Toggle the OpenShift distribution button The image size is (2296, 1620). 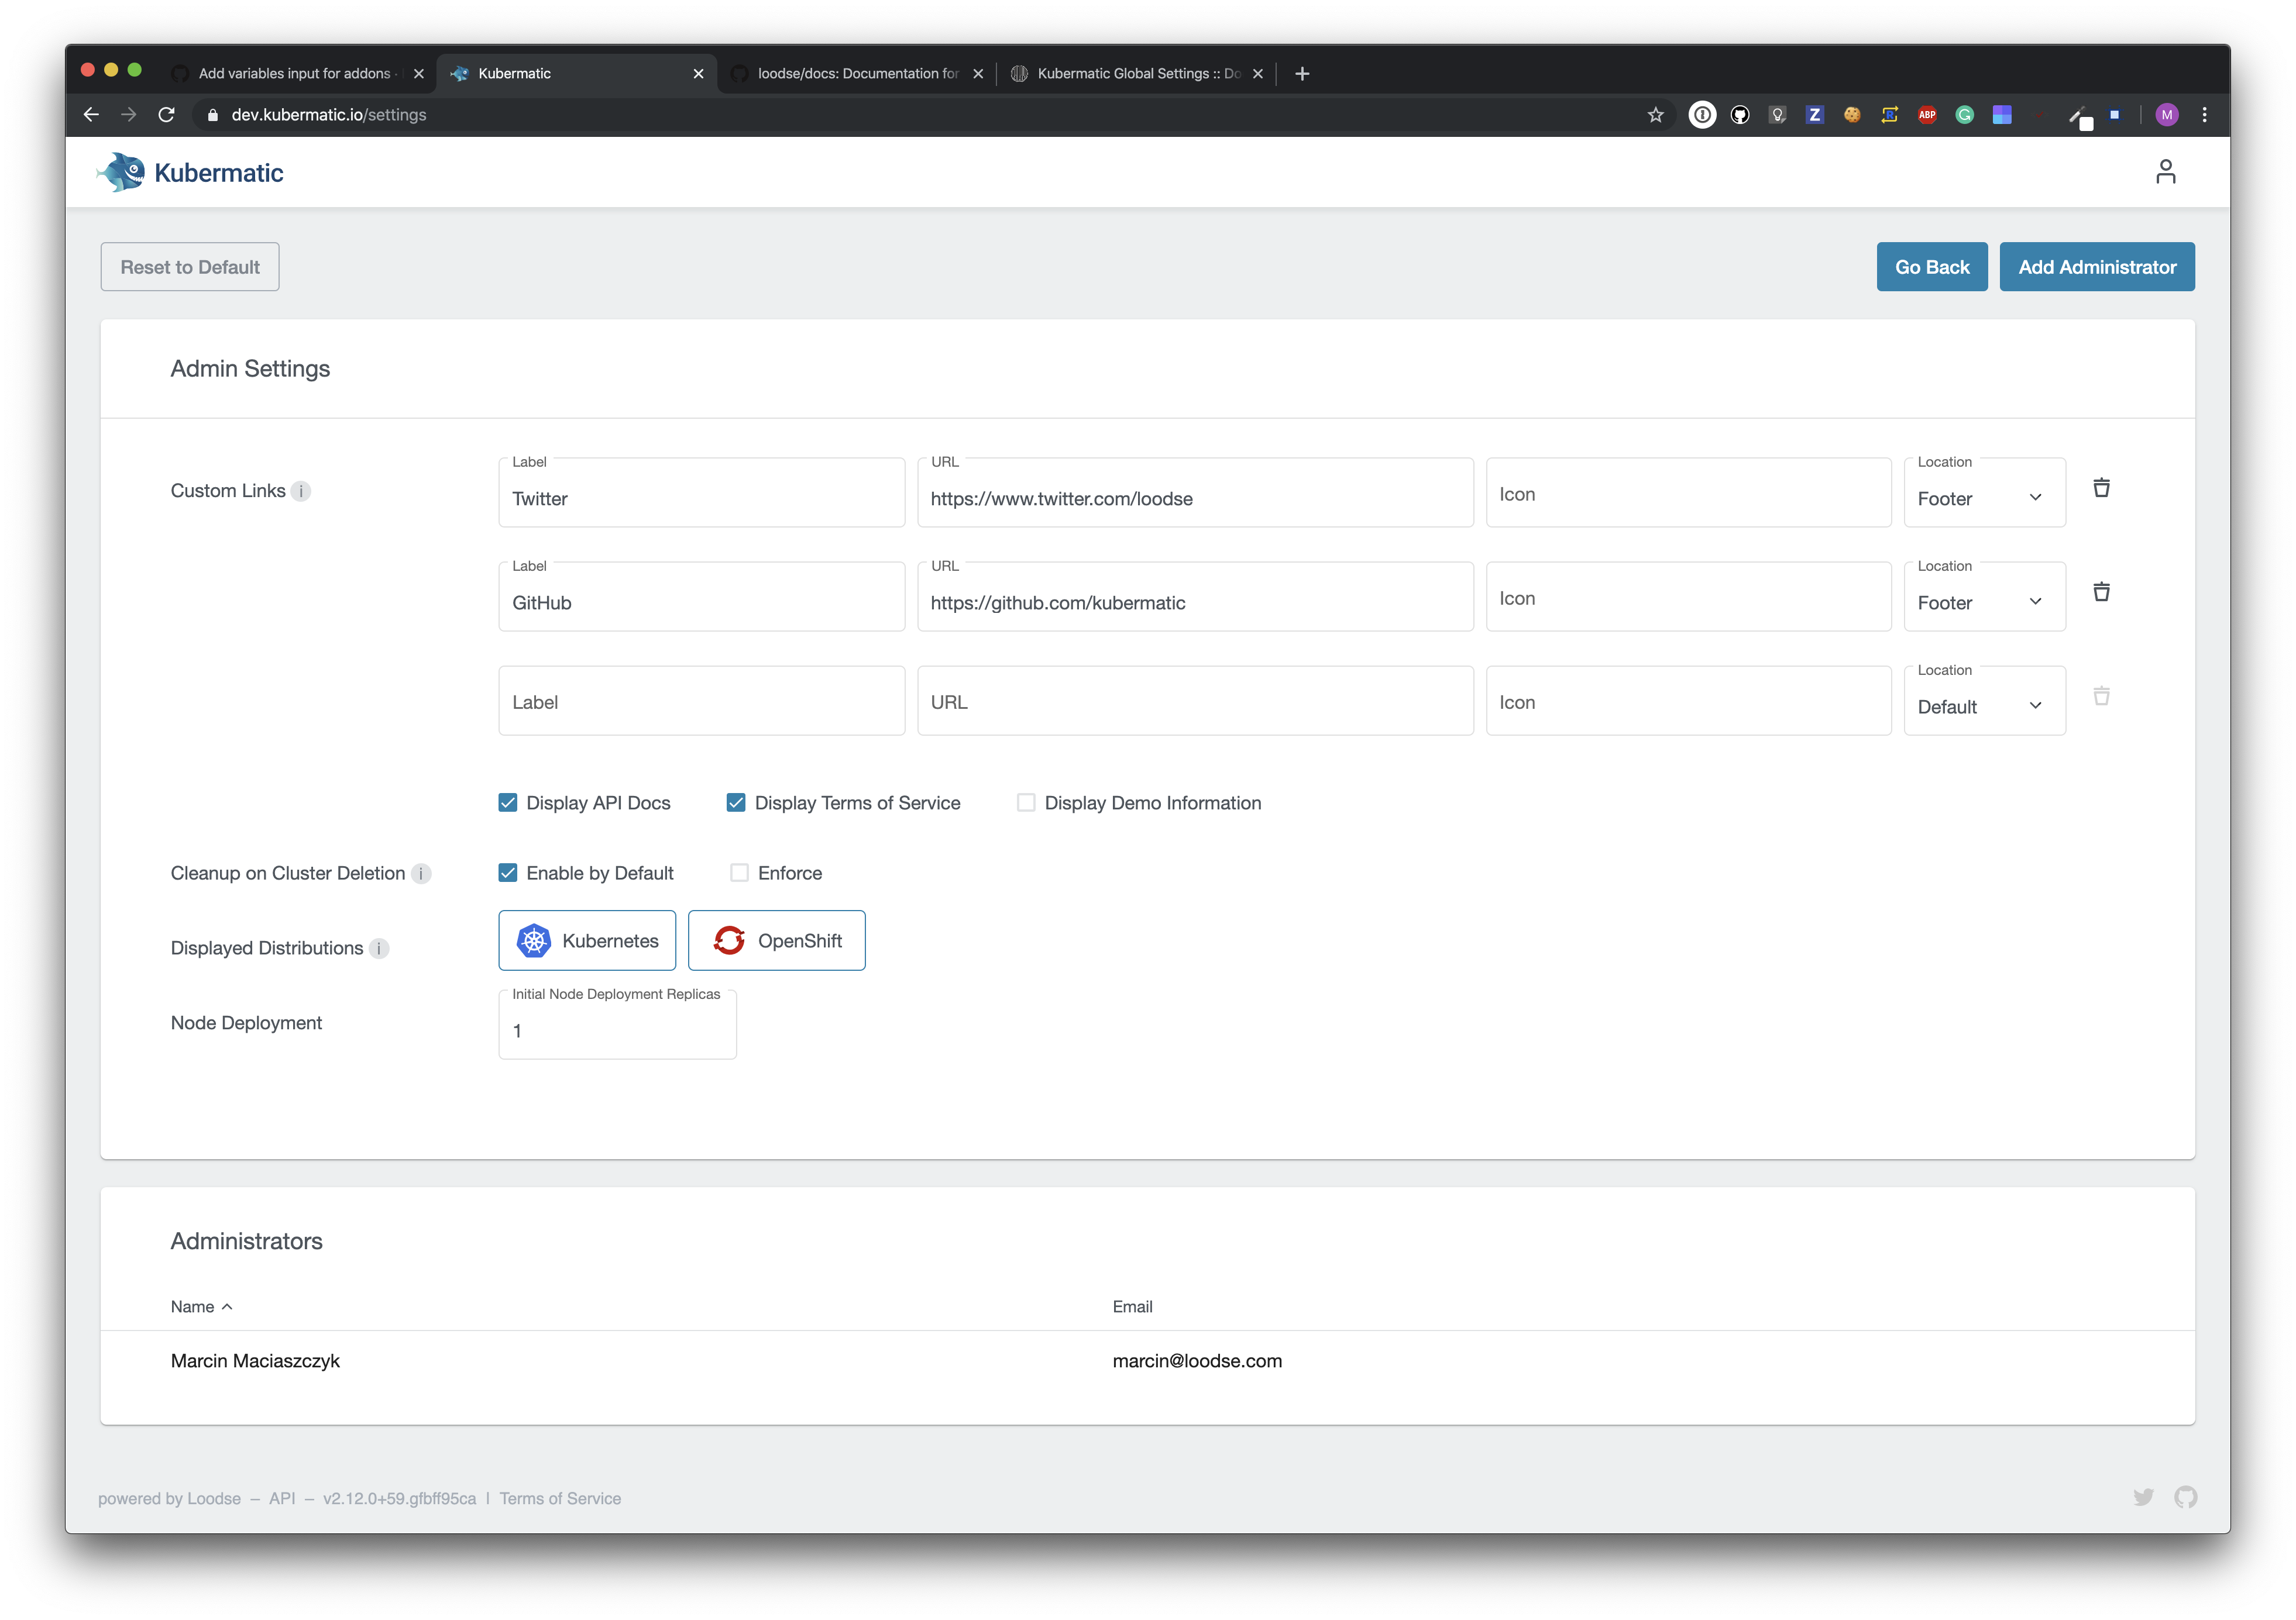776,940
